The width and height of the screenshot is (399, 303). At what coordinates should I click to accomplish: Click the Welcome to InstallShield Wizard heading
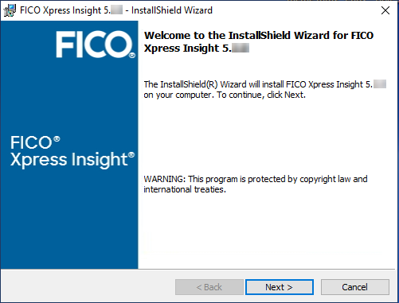click(x=259, y=35)
